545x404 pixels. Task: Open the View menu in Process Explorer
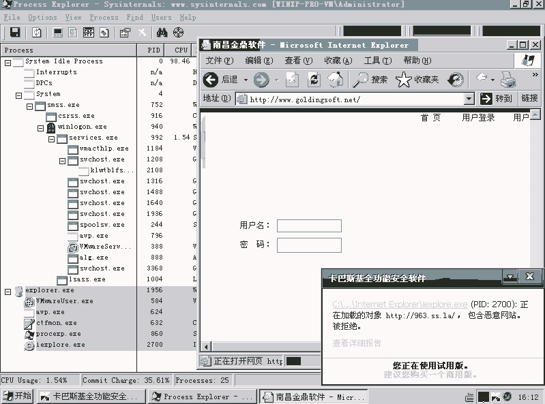73,17
